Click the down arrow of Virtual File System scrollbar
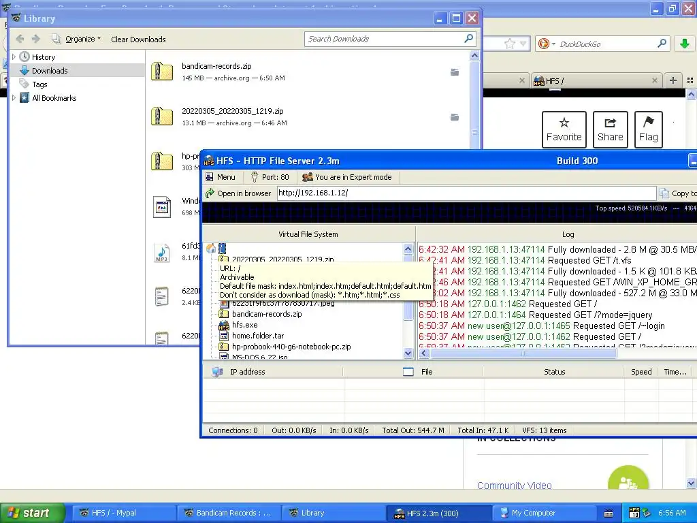This screenshot has height=523, width=697. point(408,353)
